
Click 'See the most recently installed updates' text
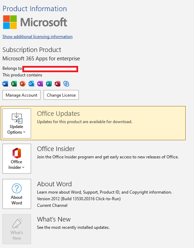pos(73,227)
